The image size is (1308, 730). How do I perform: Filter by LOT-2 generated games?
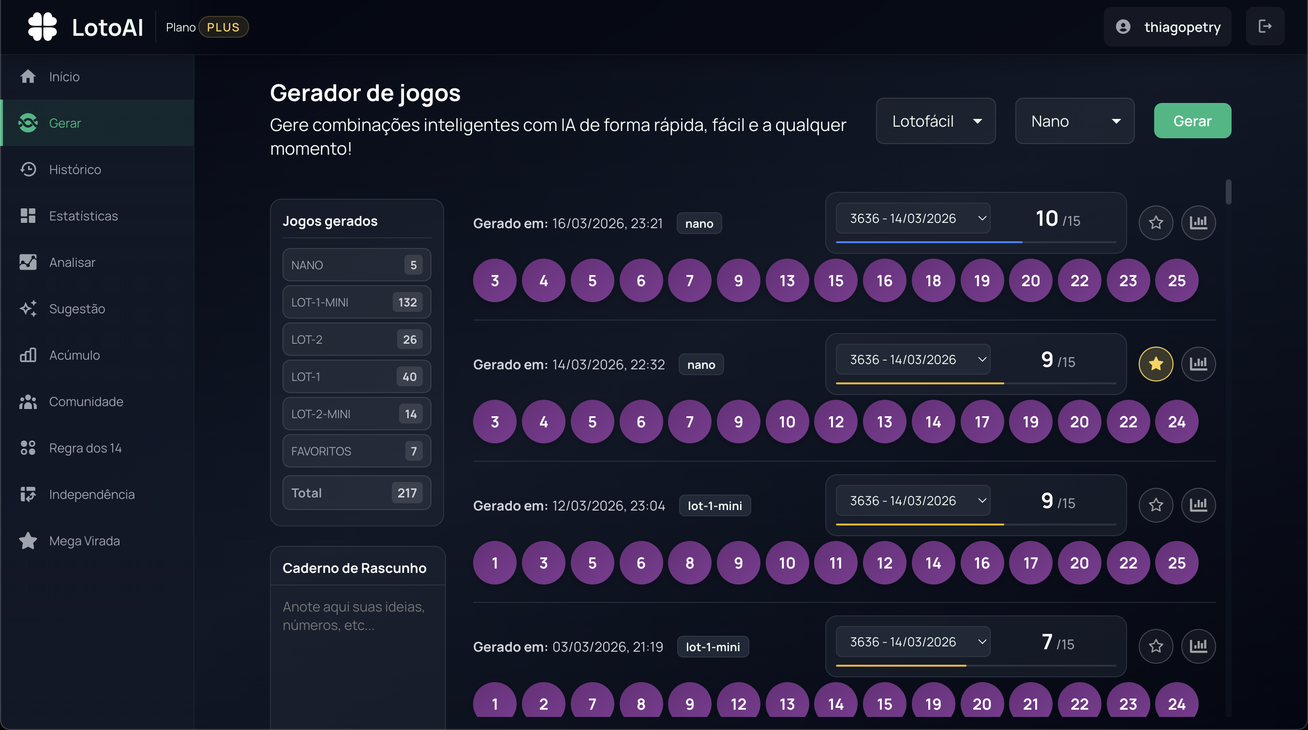click(x=357, y=339)
